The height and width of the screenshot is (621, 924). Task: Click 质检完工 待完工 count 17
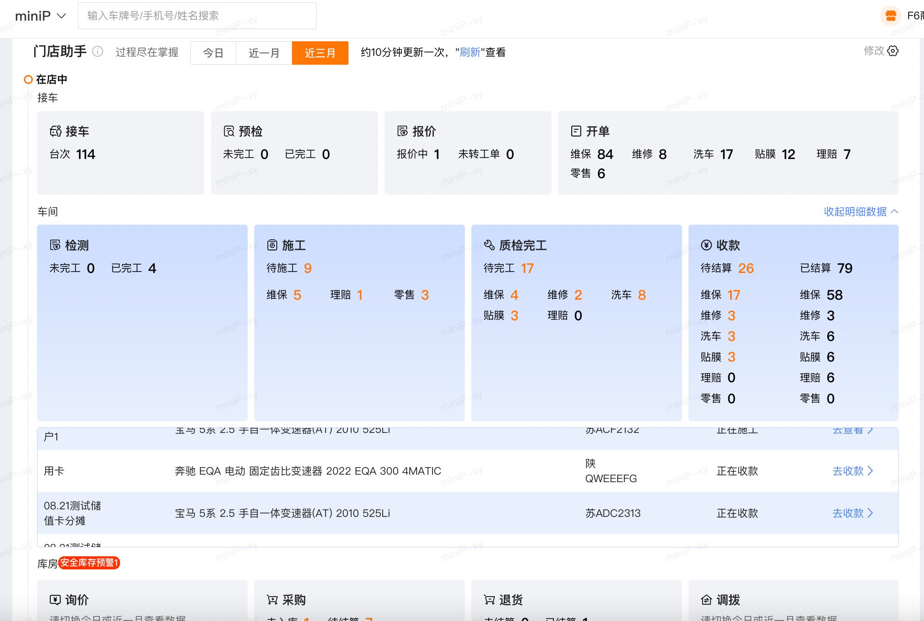pyautogui.click(x=527, y=268)
